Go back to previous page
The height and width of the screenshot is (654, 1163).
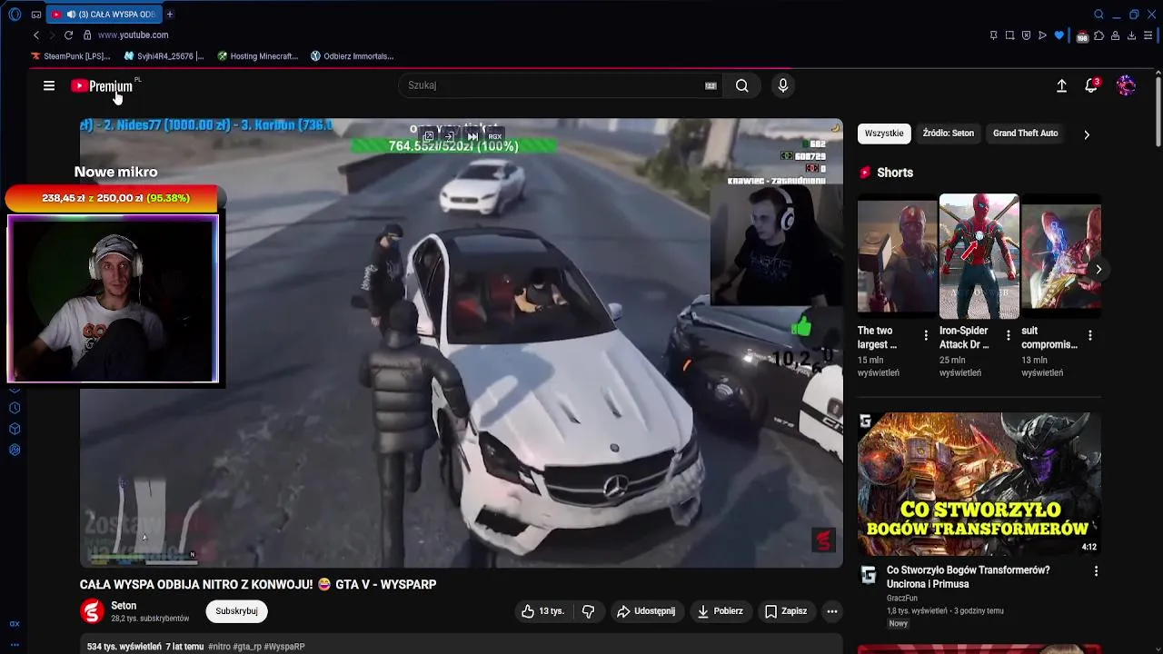pos(36,35)
